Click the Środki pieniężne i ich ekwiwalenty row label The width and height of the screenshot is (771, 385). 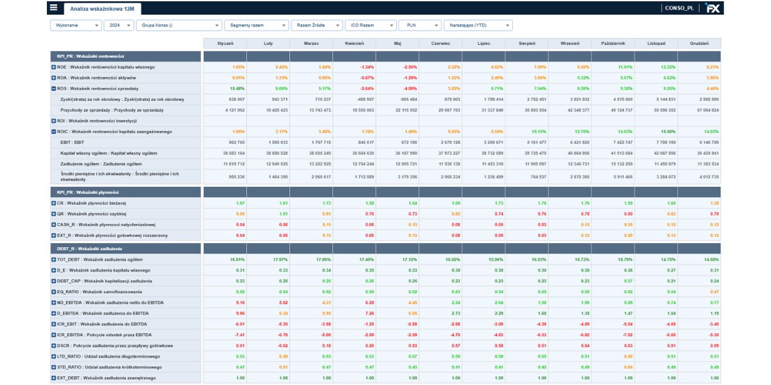[120, 176]
